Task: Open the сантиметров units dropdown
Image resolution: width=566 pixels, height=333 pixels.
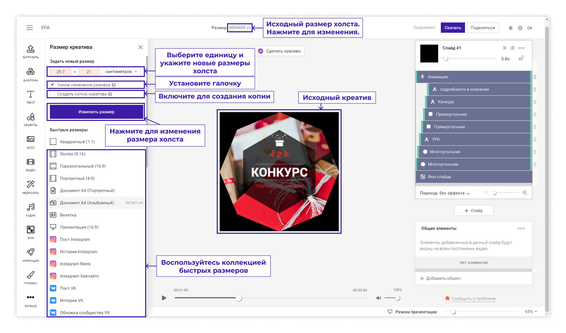Action: coord(121,71)
